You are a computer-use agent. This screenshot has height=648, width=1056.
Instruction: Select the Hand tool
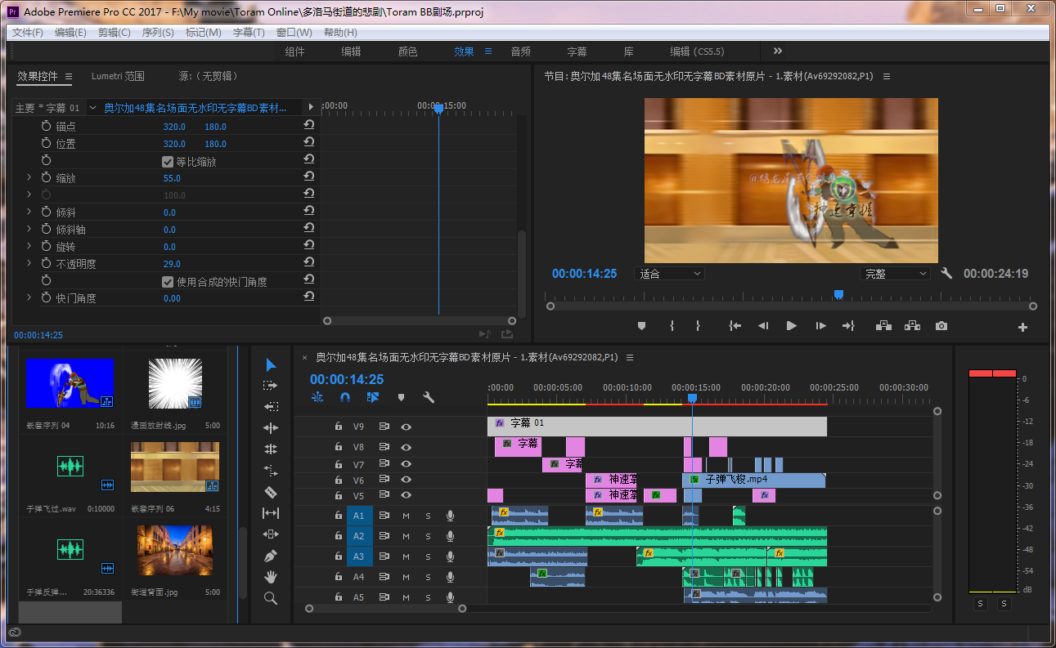[271, 577]
